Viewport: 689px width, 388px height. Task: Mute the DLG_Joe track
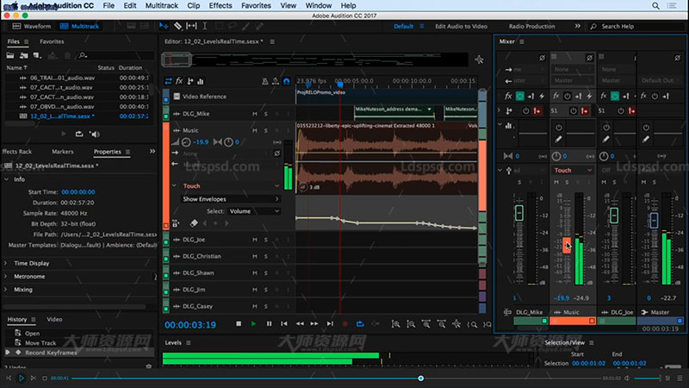(x=255, y=240)
